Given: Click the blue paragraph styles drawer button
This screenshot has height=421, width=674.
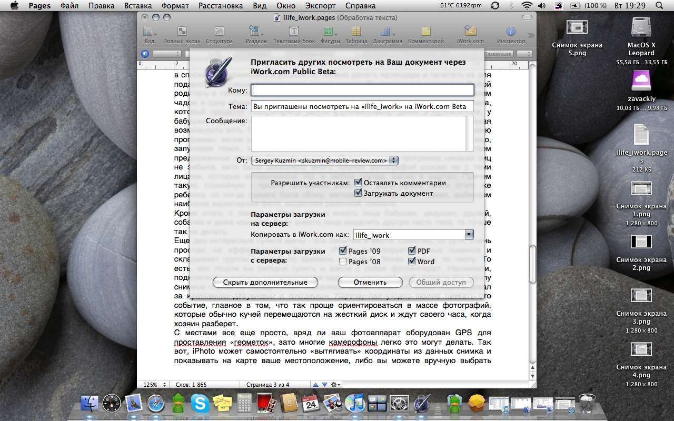Looking at the screenshot, I should tap(145, 54).
